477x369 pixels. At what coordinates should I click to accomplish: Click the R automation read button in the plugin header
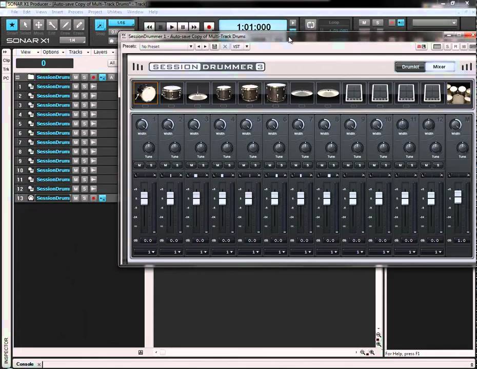point(455,47)
